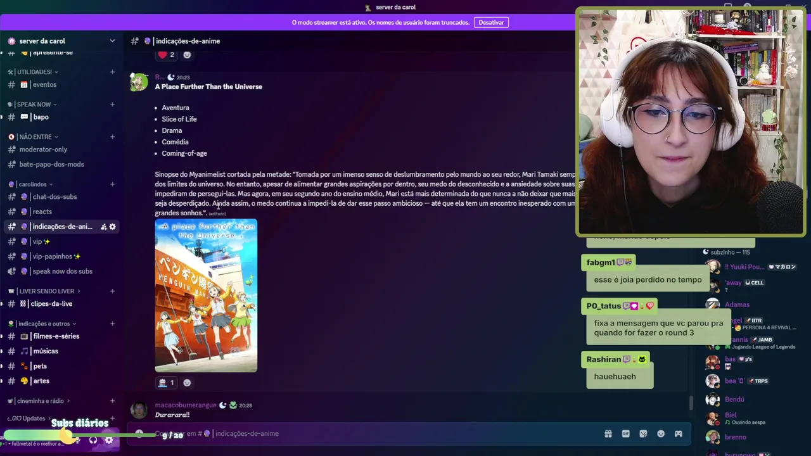This screenshot has height=456, width=811.
Task: Add channel to NÃO ENTRE category
Action: (112, 137)
